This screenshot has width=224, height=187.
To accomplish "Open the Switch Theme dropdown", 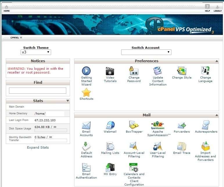I will [x=36, y=52].
